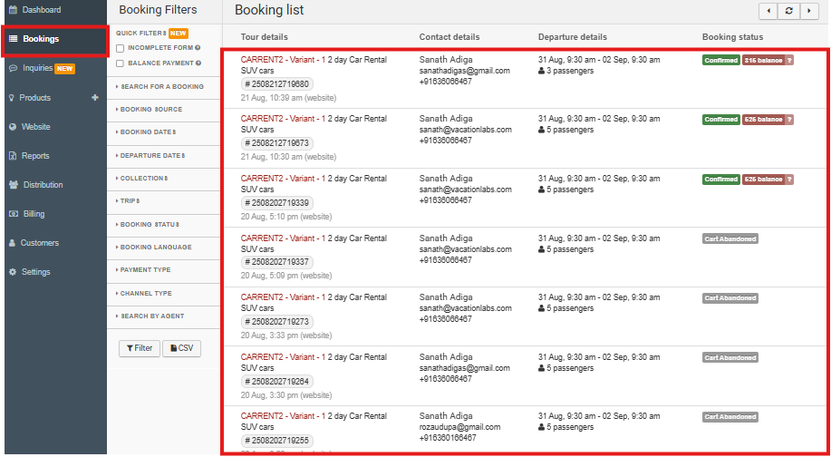Tick the Incomplete Form checkbox

pyautogui.click(x=121, y=47)
